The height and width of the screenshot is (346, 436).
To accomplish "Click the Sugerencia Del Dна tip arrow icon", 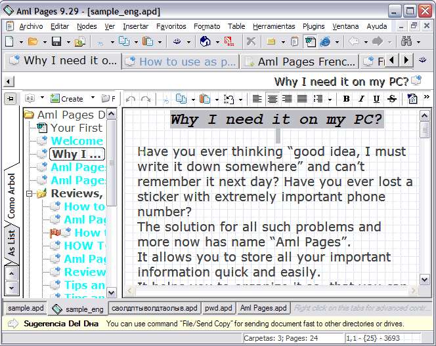I will click(x=12, y=324).
